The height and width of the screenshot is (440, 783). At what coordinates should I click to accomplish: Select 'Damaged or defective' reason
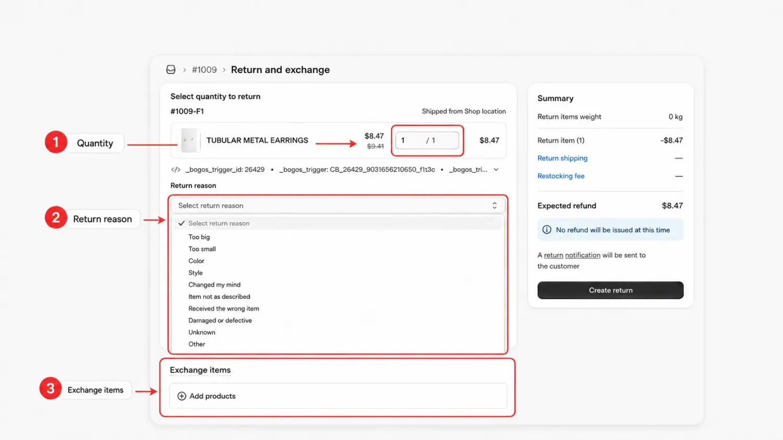coord(220,321)
